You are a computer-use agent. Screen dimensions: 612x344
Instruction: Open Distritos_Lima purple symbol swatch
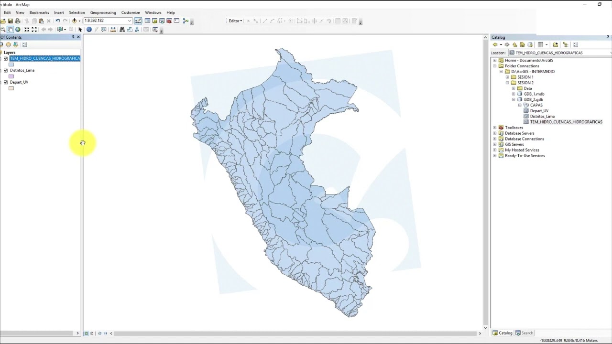coord(11,76)
